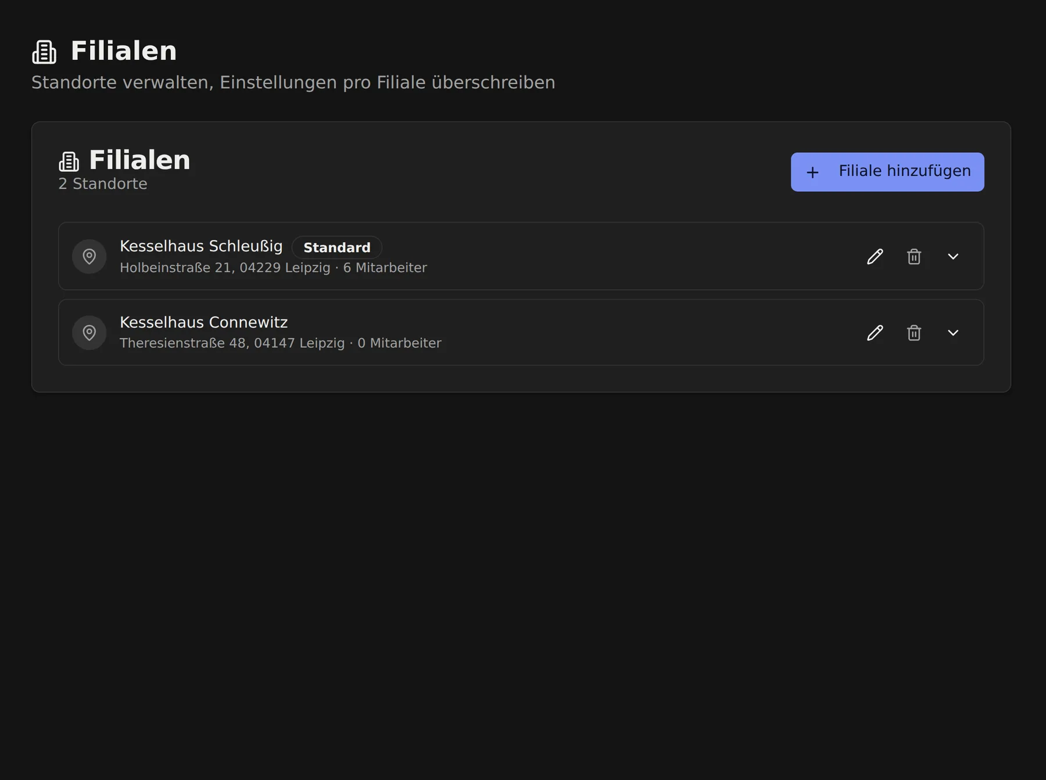
Task: Click the location pin icon for Kesselhaus Connewitz
Action: 89,332
